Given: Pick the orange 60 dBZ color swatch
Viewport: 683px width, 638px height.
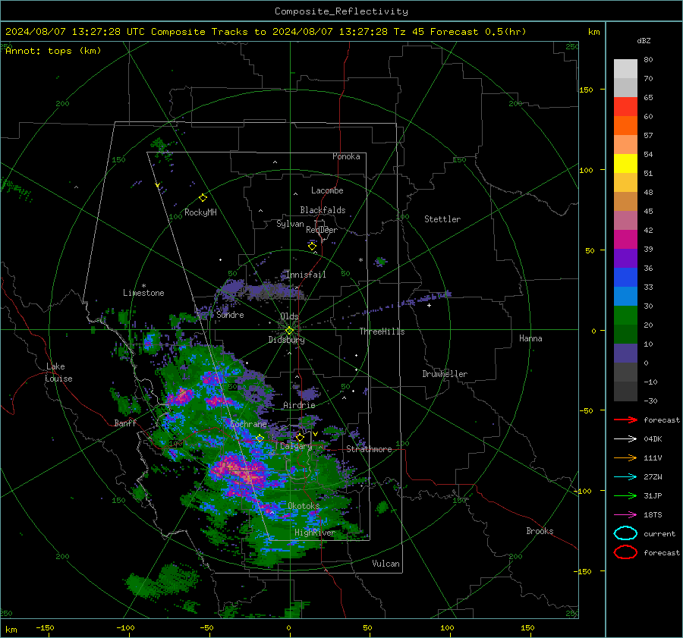Looking at the screenshot, I should pos(625,125).
